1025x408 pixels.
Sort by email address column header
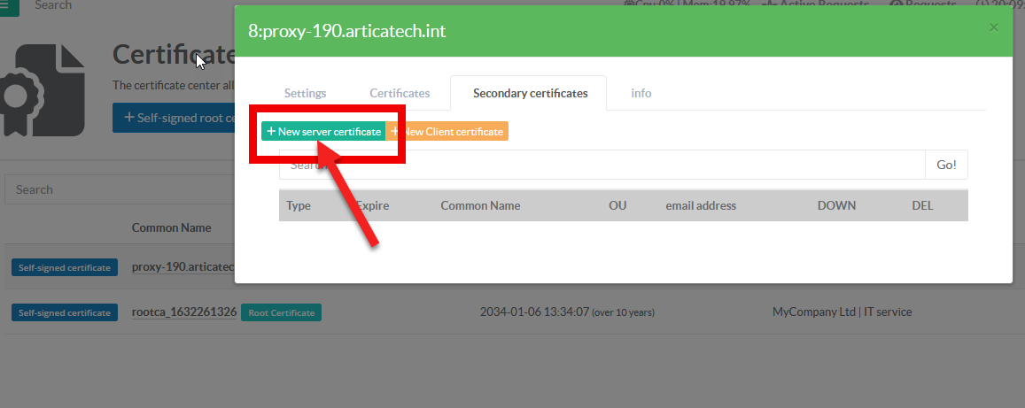701,205
